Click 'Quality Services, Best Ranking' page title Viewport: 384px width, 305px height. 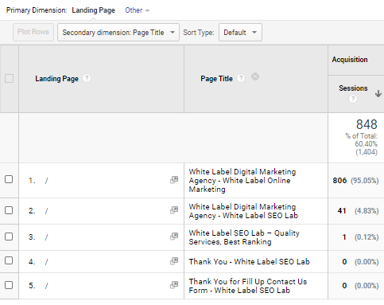pyautogui.click(x=244, y=237)
